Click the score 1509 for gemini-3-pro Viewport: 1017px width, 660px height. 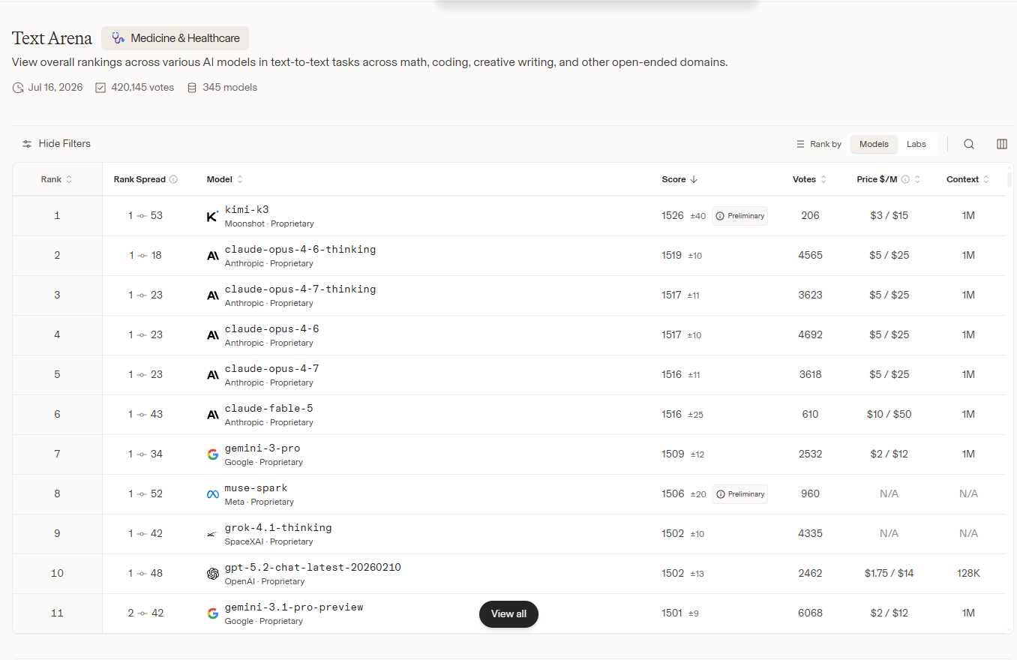tap(673, 454)
